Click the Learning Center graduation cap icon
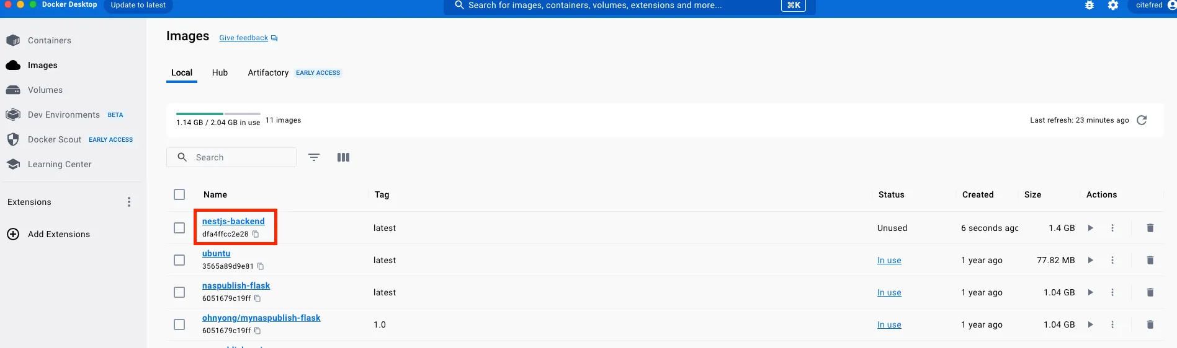 tap(13, 164)
